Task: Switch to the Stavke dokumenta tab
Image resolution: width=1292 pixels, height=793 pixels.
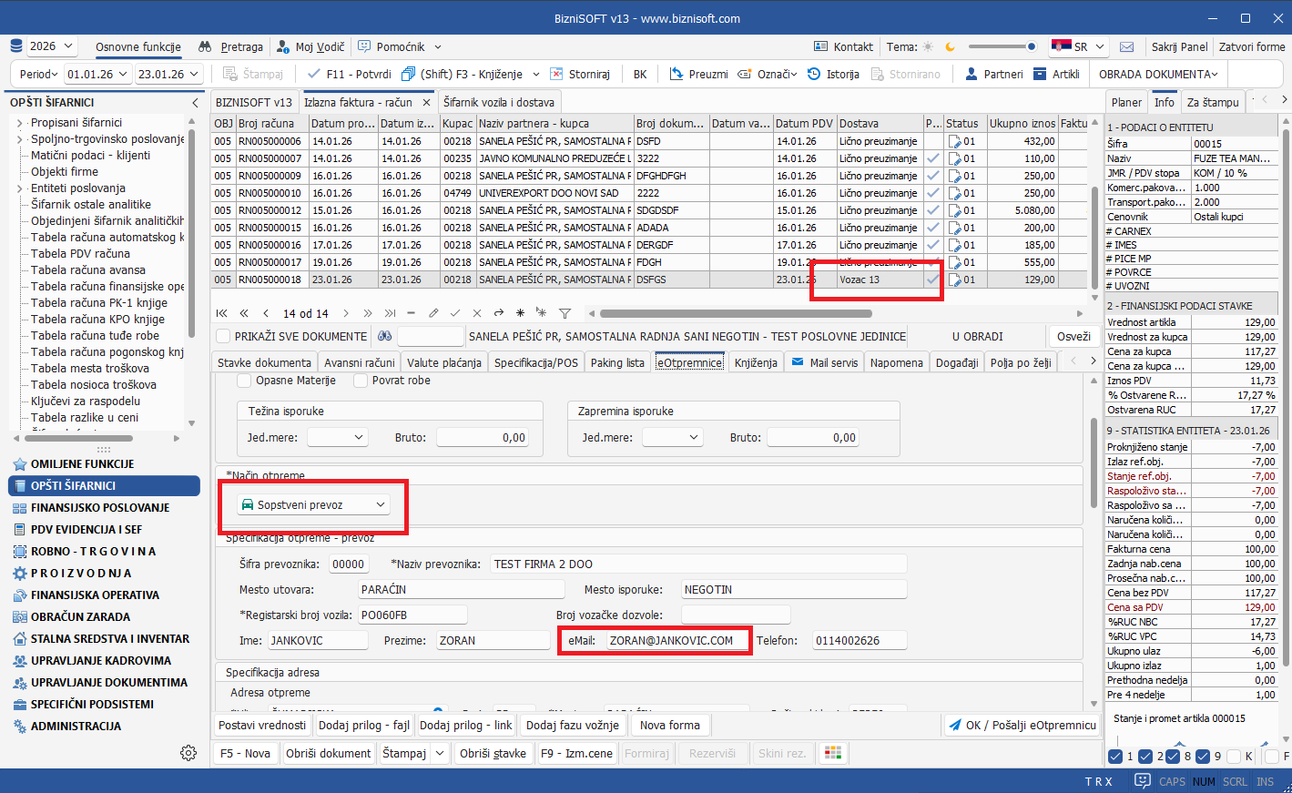Action: click(264, 362)
